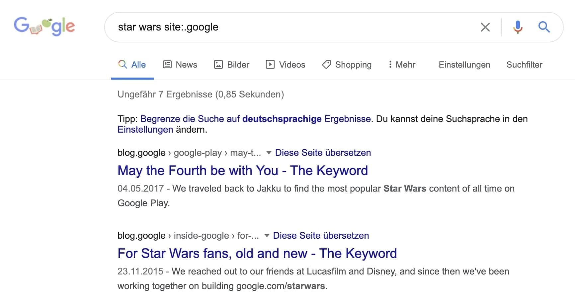Image resolution: width=575 pixels, height=303 pixels.
Task: Click the Videos play icon
Action: pyautogui.click(x=271, y=64)
